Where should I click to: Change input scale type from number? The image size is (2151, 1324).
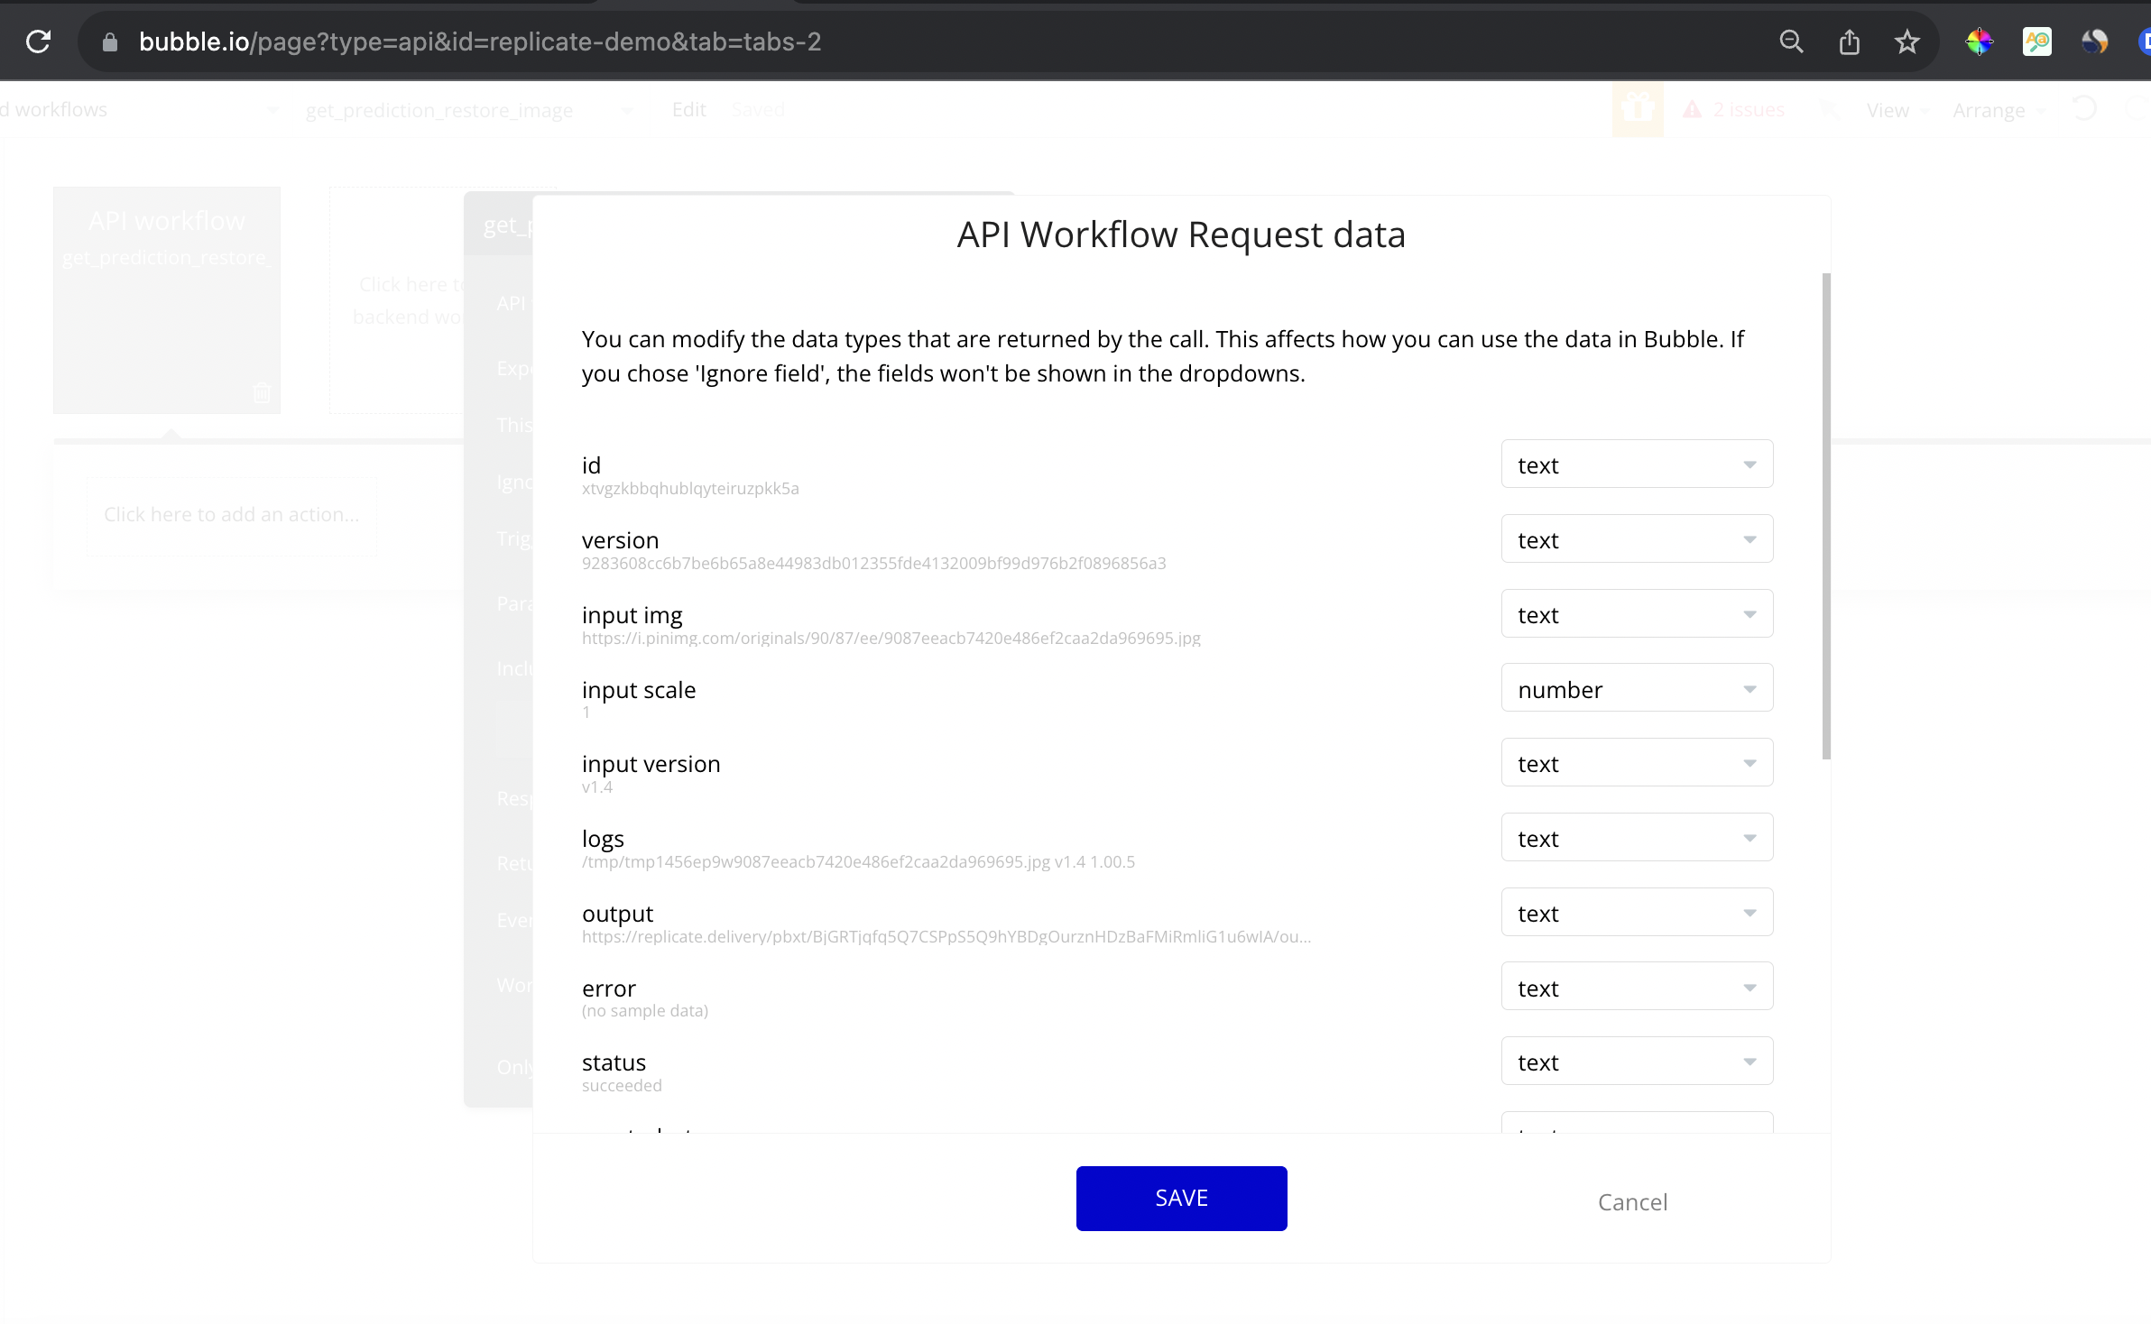(x=1636, y=689)
